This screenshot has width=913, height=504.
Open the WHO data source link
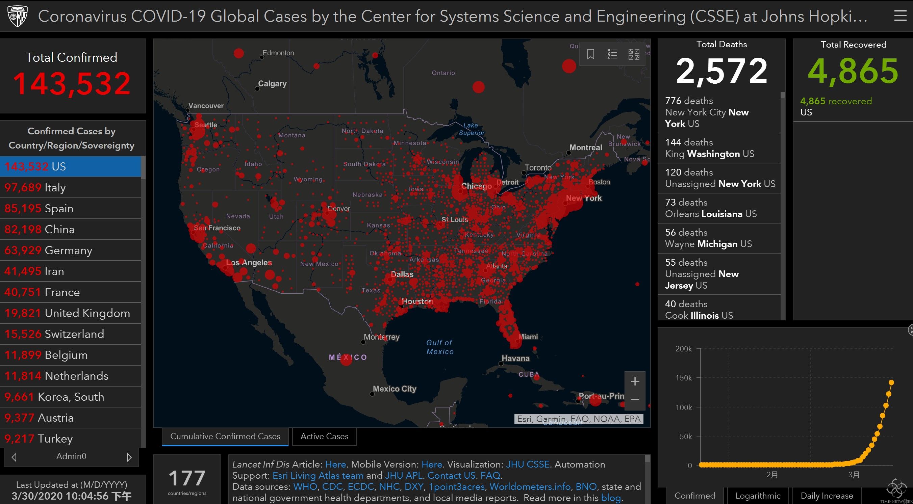coord(305,487)
